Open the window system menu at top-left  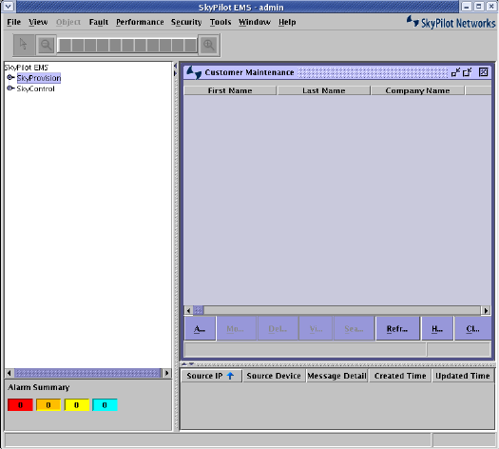pos(9,7)
